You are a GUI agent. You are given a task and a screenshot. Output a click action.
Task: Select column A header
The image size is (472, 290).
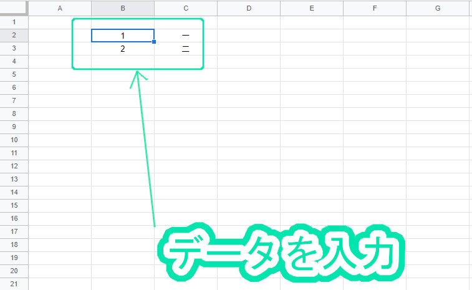coord(60,8)
